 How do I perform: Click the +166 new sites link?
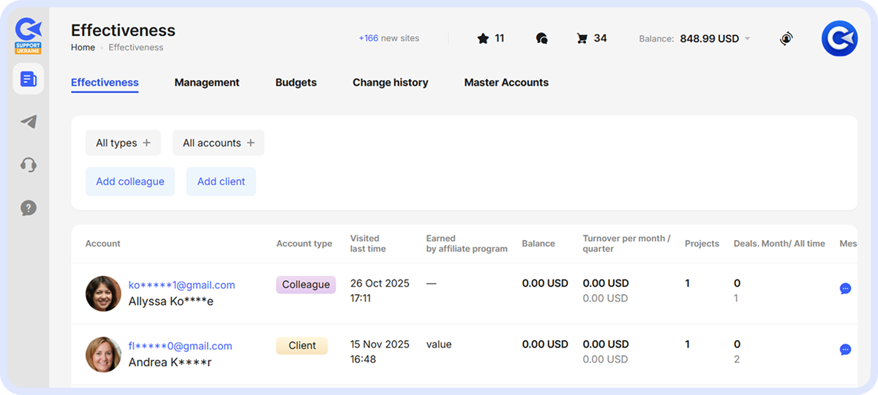click(x=389, y=38)
